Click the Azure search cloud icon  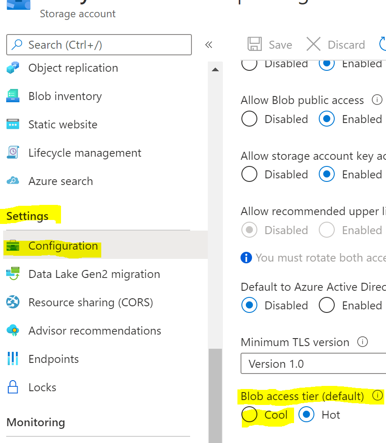click(x=13, y=181)
